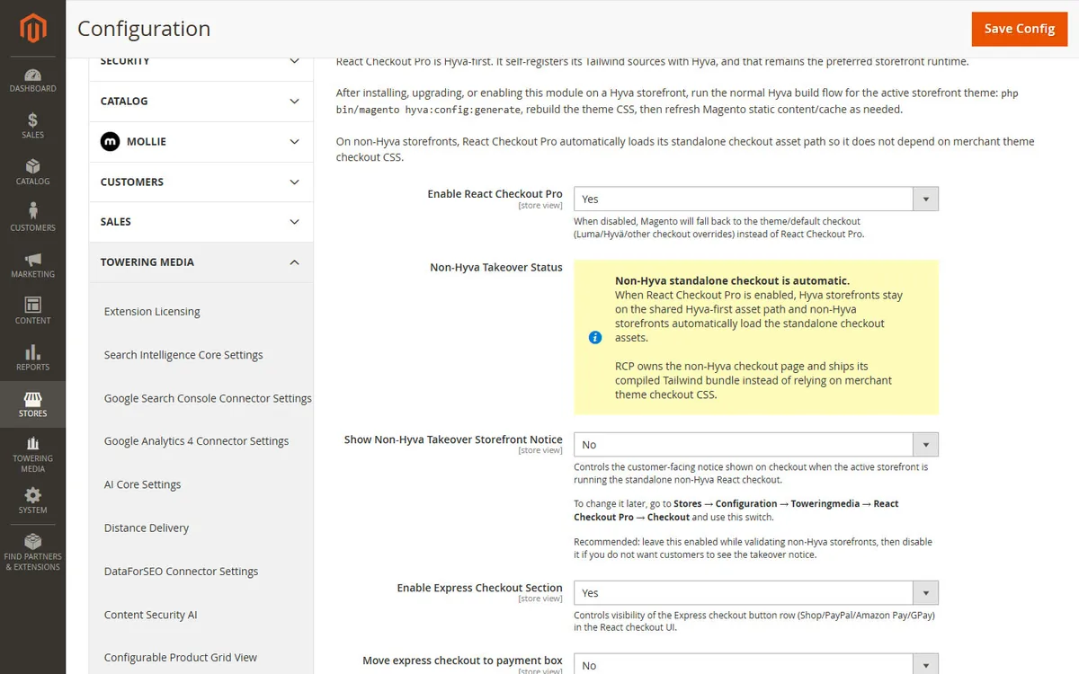Click the Non-Hyva Takeover Status label
The image size is (1079, 674).
(x=496, y=268)
